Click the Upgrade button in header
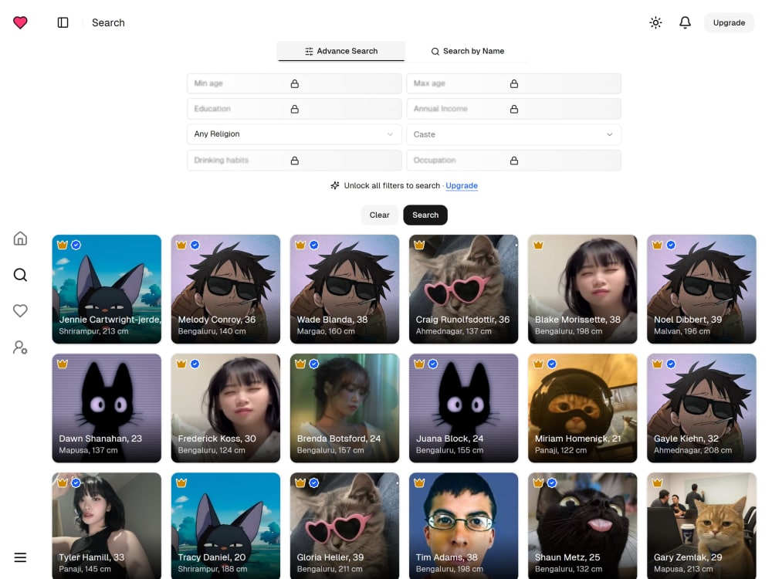Image resolution: width=772 pixels, height=579 pixels. tap(729, 22)
